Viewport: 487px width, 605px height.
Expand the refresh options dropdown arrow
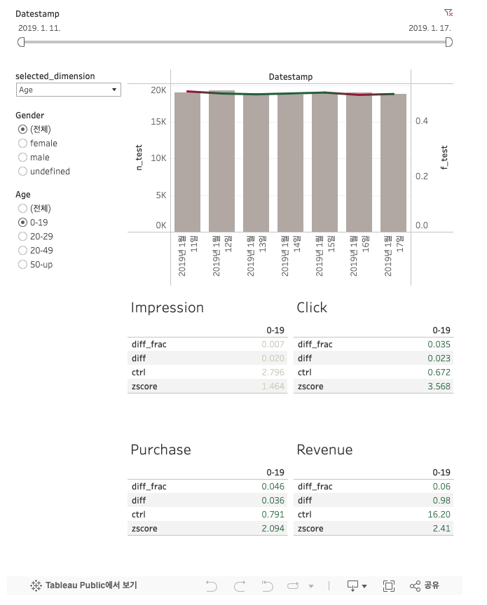coord(311,587)
